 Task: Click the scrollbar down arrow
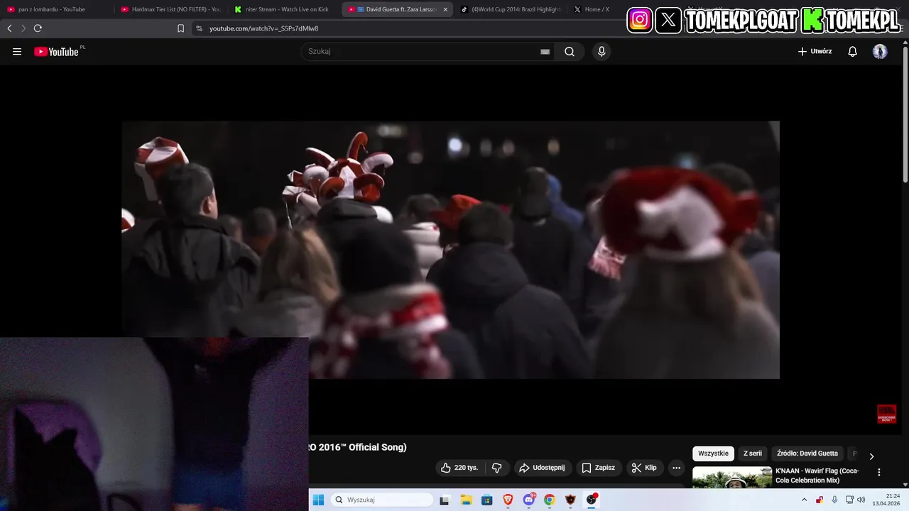[x=905, y=485]
